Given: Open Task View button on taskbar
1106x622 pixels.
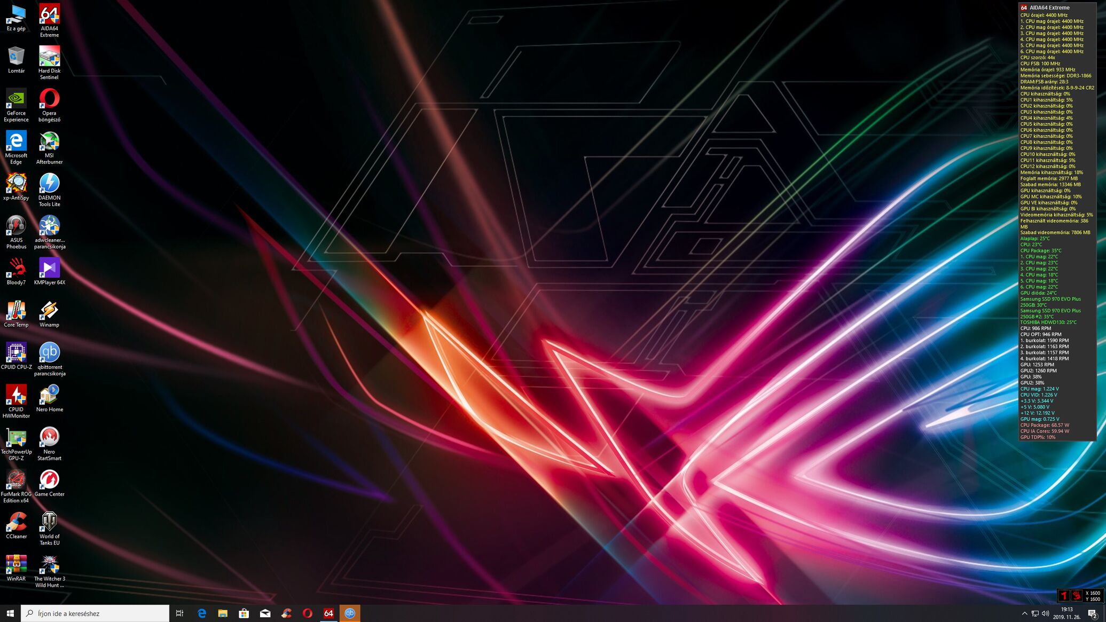Looking at the screenshot, I should [180, 613].
